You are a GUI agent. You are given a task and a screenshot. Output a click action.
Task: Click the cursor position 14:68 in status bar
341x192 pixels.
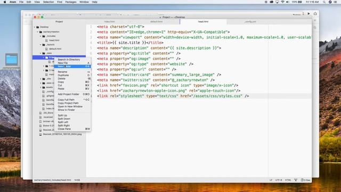(77, 180)
